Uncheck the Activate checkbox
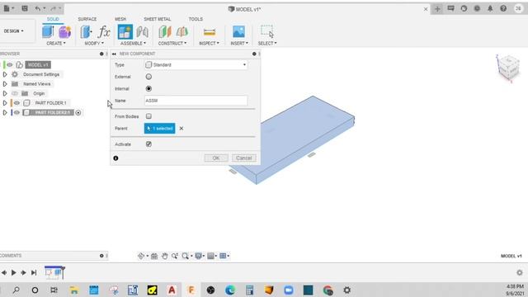 click(x=148, y=144)
